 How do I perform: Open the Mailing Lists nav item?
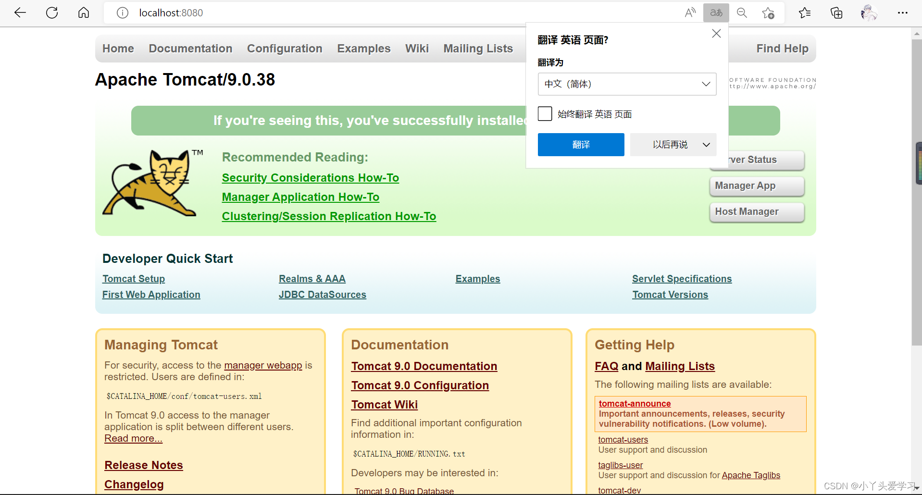pos(478,49)
